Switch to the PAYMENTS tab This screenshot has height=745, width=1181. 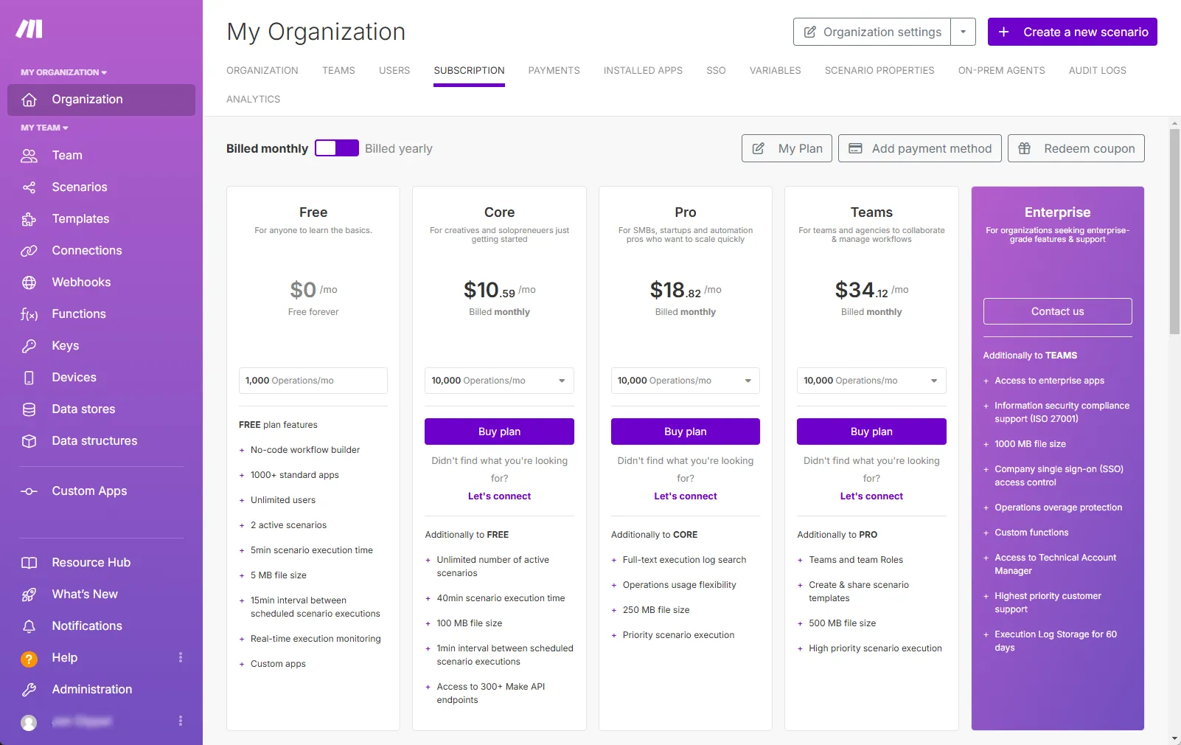554,71
